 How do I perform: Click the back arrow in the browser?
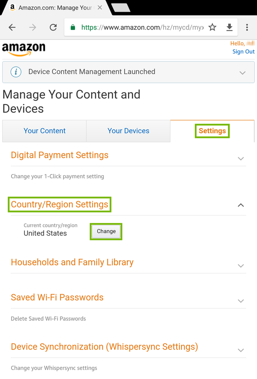coord(12,27)
